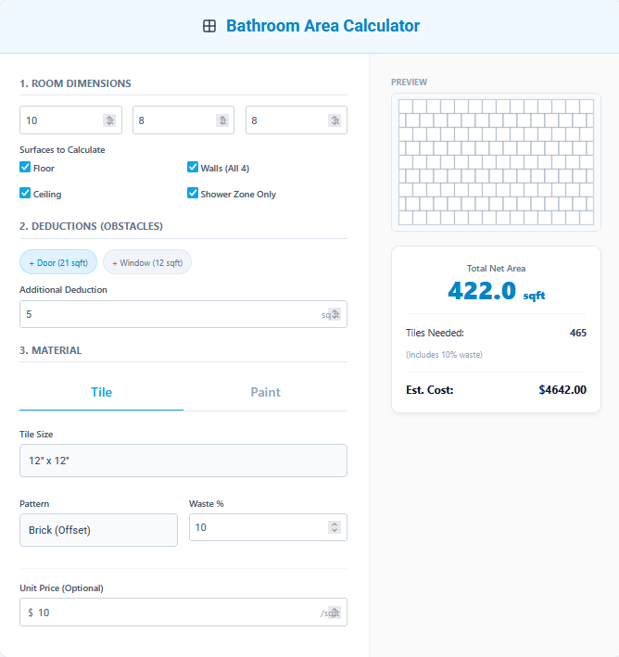Screen dimensions: 619x657
Task: Click the Additional Deduction spinner arrows
Action: (335, 314)
